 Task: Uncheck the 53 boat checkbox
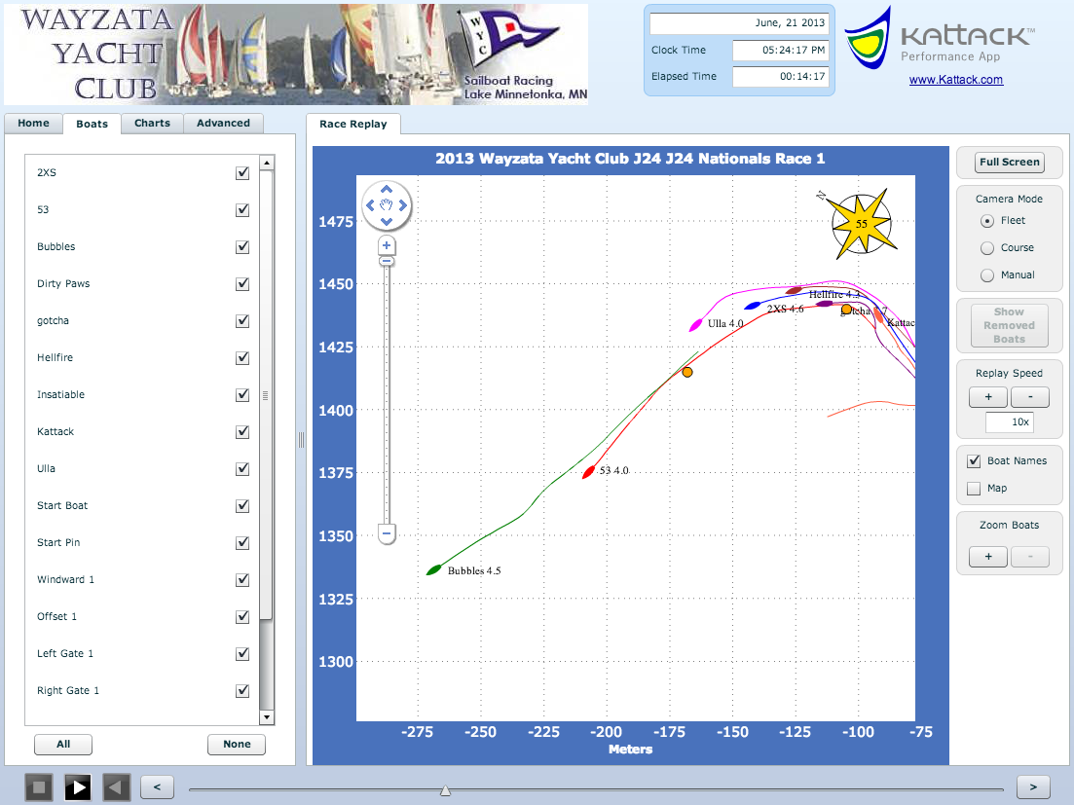(x=242, y=210)
